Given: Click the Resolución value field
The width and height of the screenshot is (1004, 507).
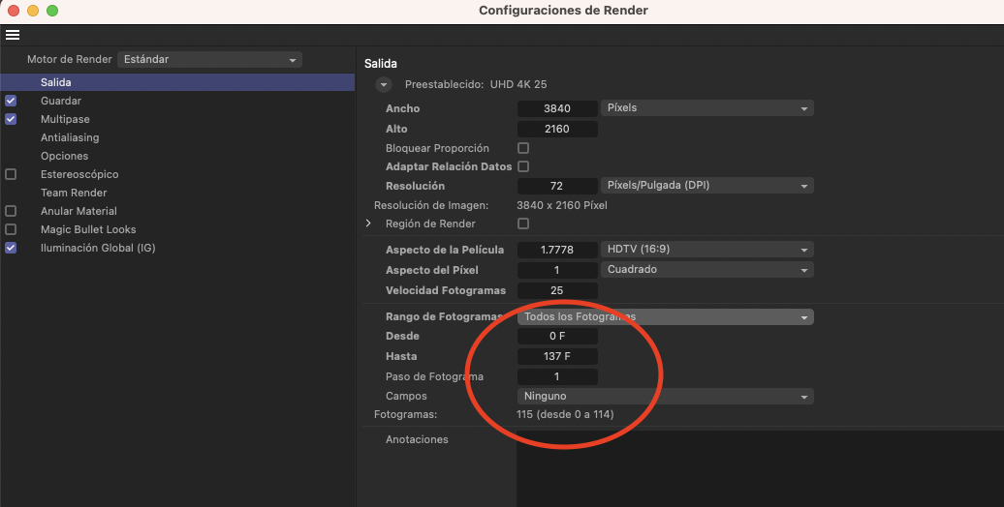Looking at the screenshot, I should coord(557,186).
